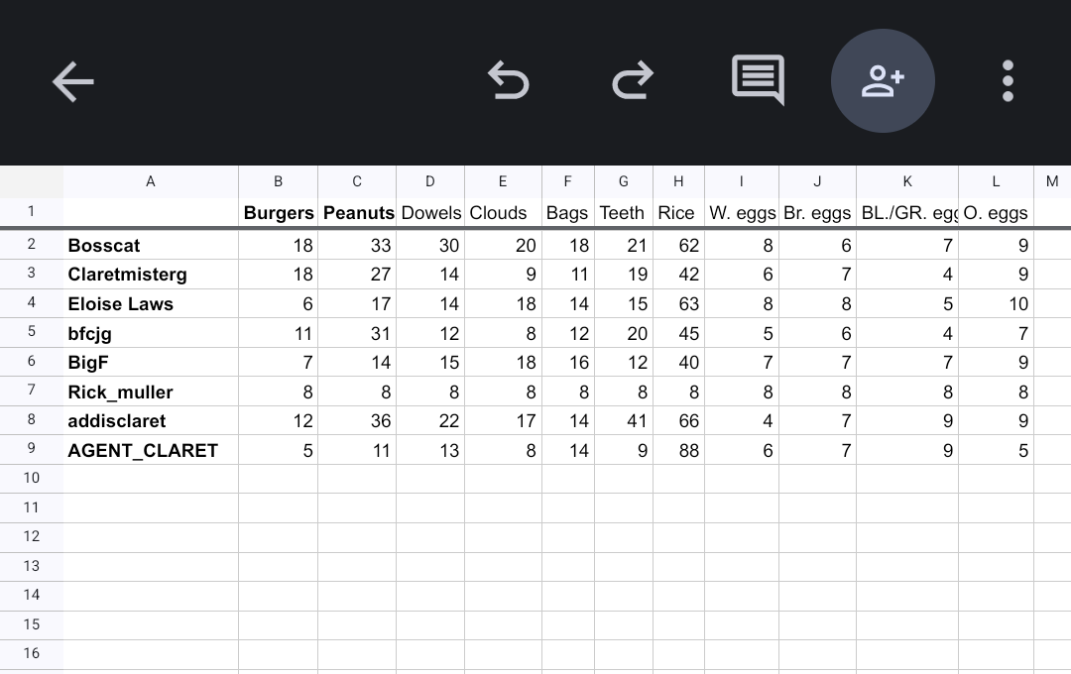This screenshot has width=1071, height=674.
Task: Undo the last action
Action: pyautogui.click(x=509, y=81)
